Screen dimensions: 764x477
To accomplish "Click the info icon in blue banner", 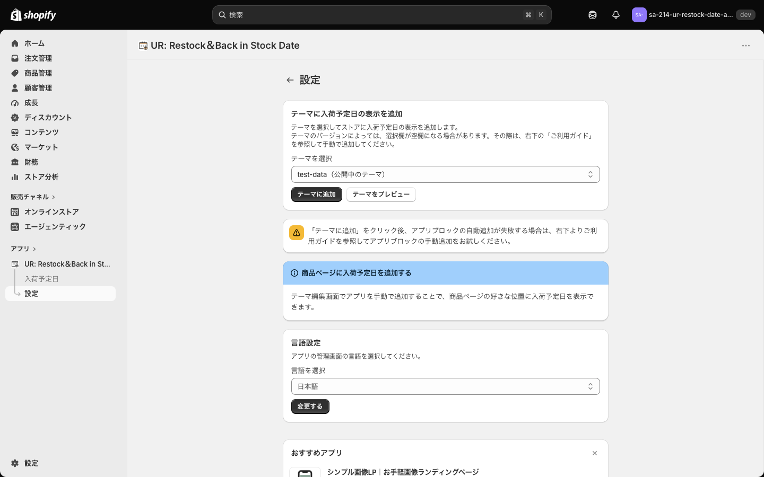I will coord(294,273).
